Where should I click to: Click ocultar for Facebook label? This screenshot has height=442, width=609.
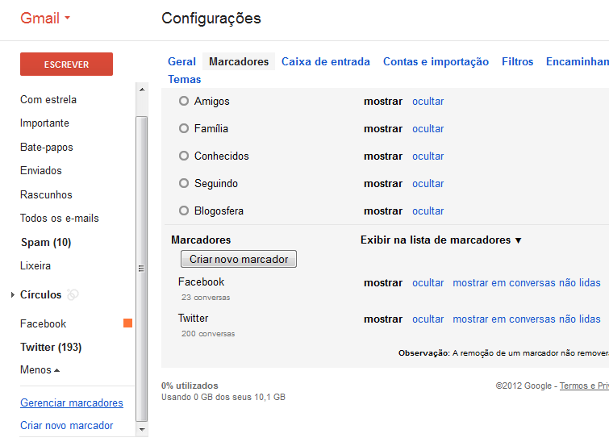point(428,283)
